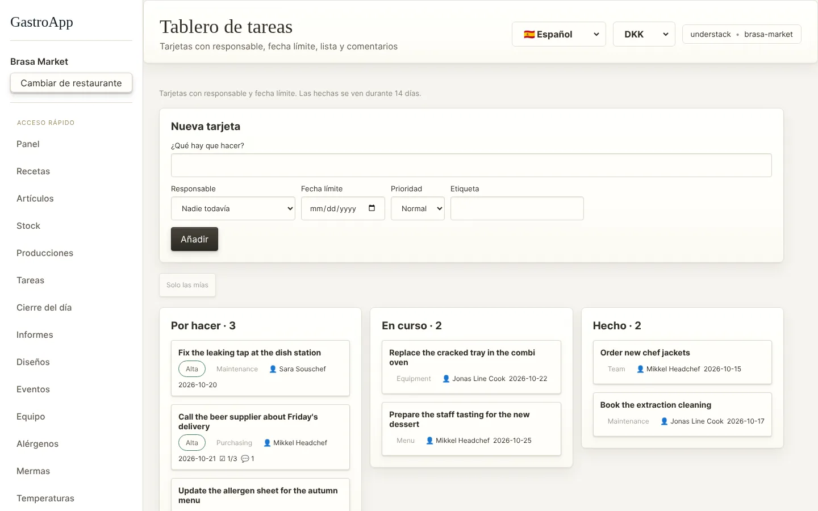Focus the '¿Qué hay que hacer?' text field
Viewport: 818px width, 511px height.
pos(471,165)
